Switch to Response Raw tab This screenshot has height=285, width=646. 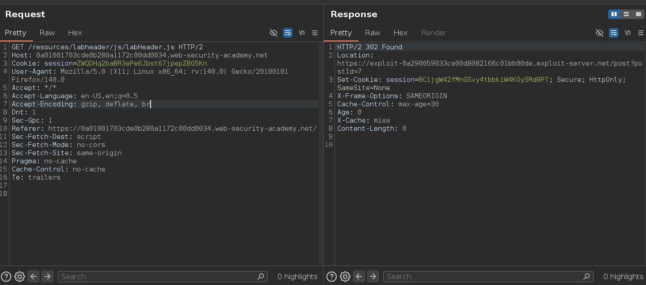pos(373,33)
